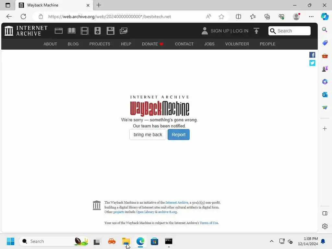This screenshot has height=249, width=332.
Task: Open Microsoft 365 sidebar icon
Action: pyautogui.click(x=325, y=82)
